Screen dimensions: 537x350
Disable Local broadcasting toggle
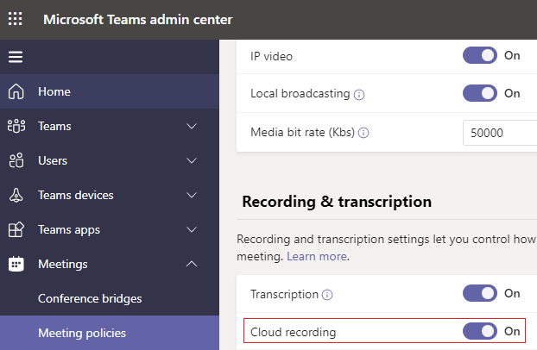point(479,93)
